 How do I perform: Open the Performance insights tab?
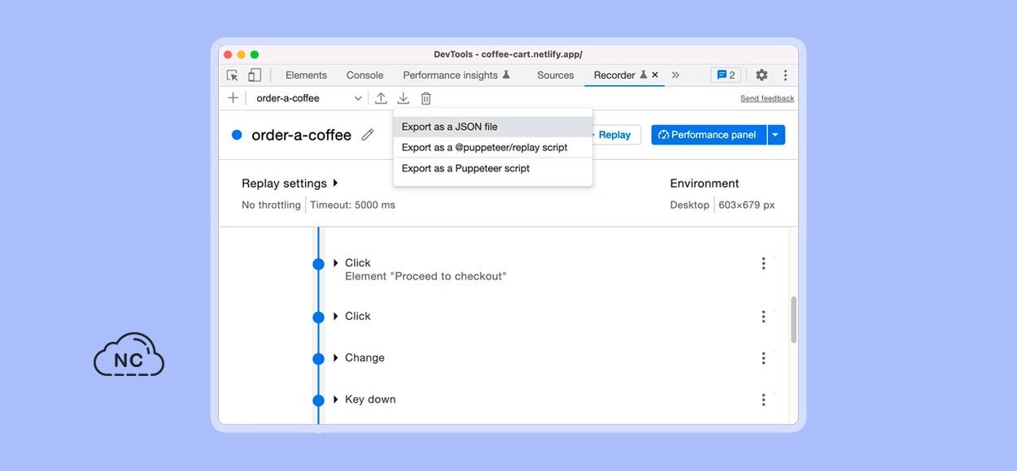point(456,75)
